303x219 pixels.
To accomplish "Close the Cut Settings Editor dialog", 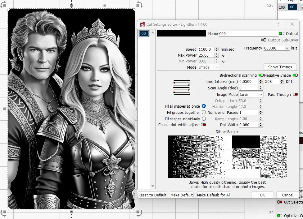I will tap(292, 24).
